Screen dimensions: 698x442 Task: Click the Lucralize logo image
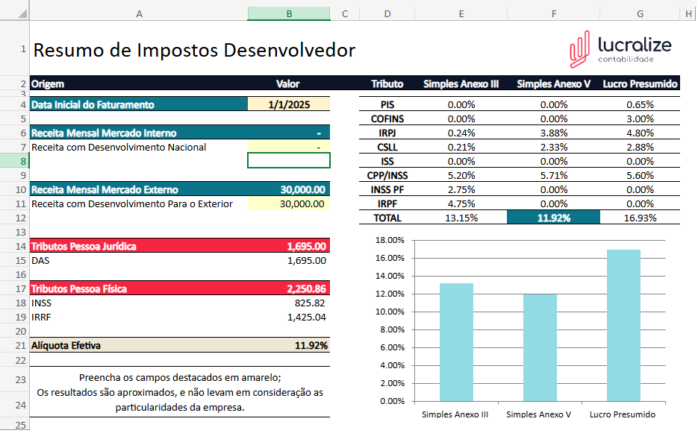[620, 50]
